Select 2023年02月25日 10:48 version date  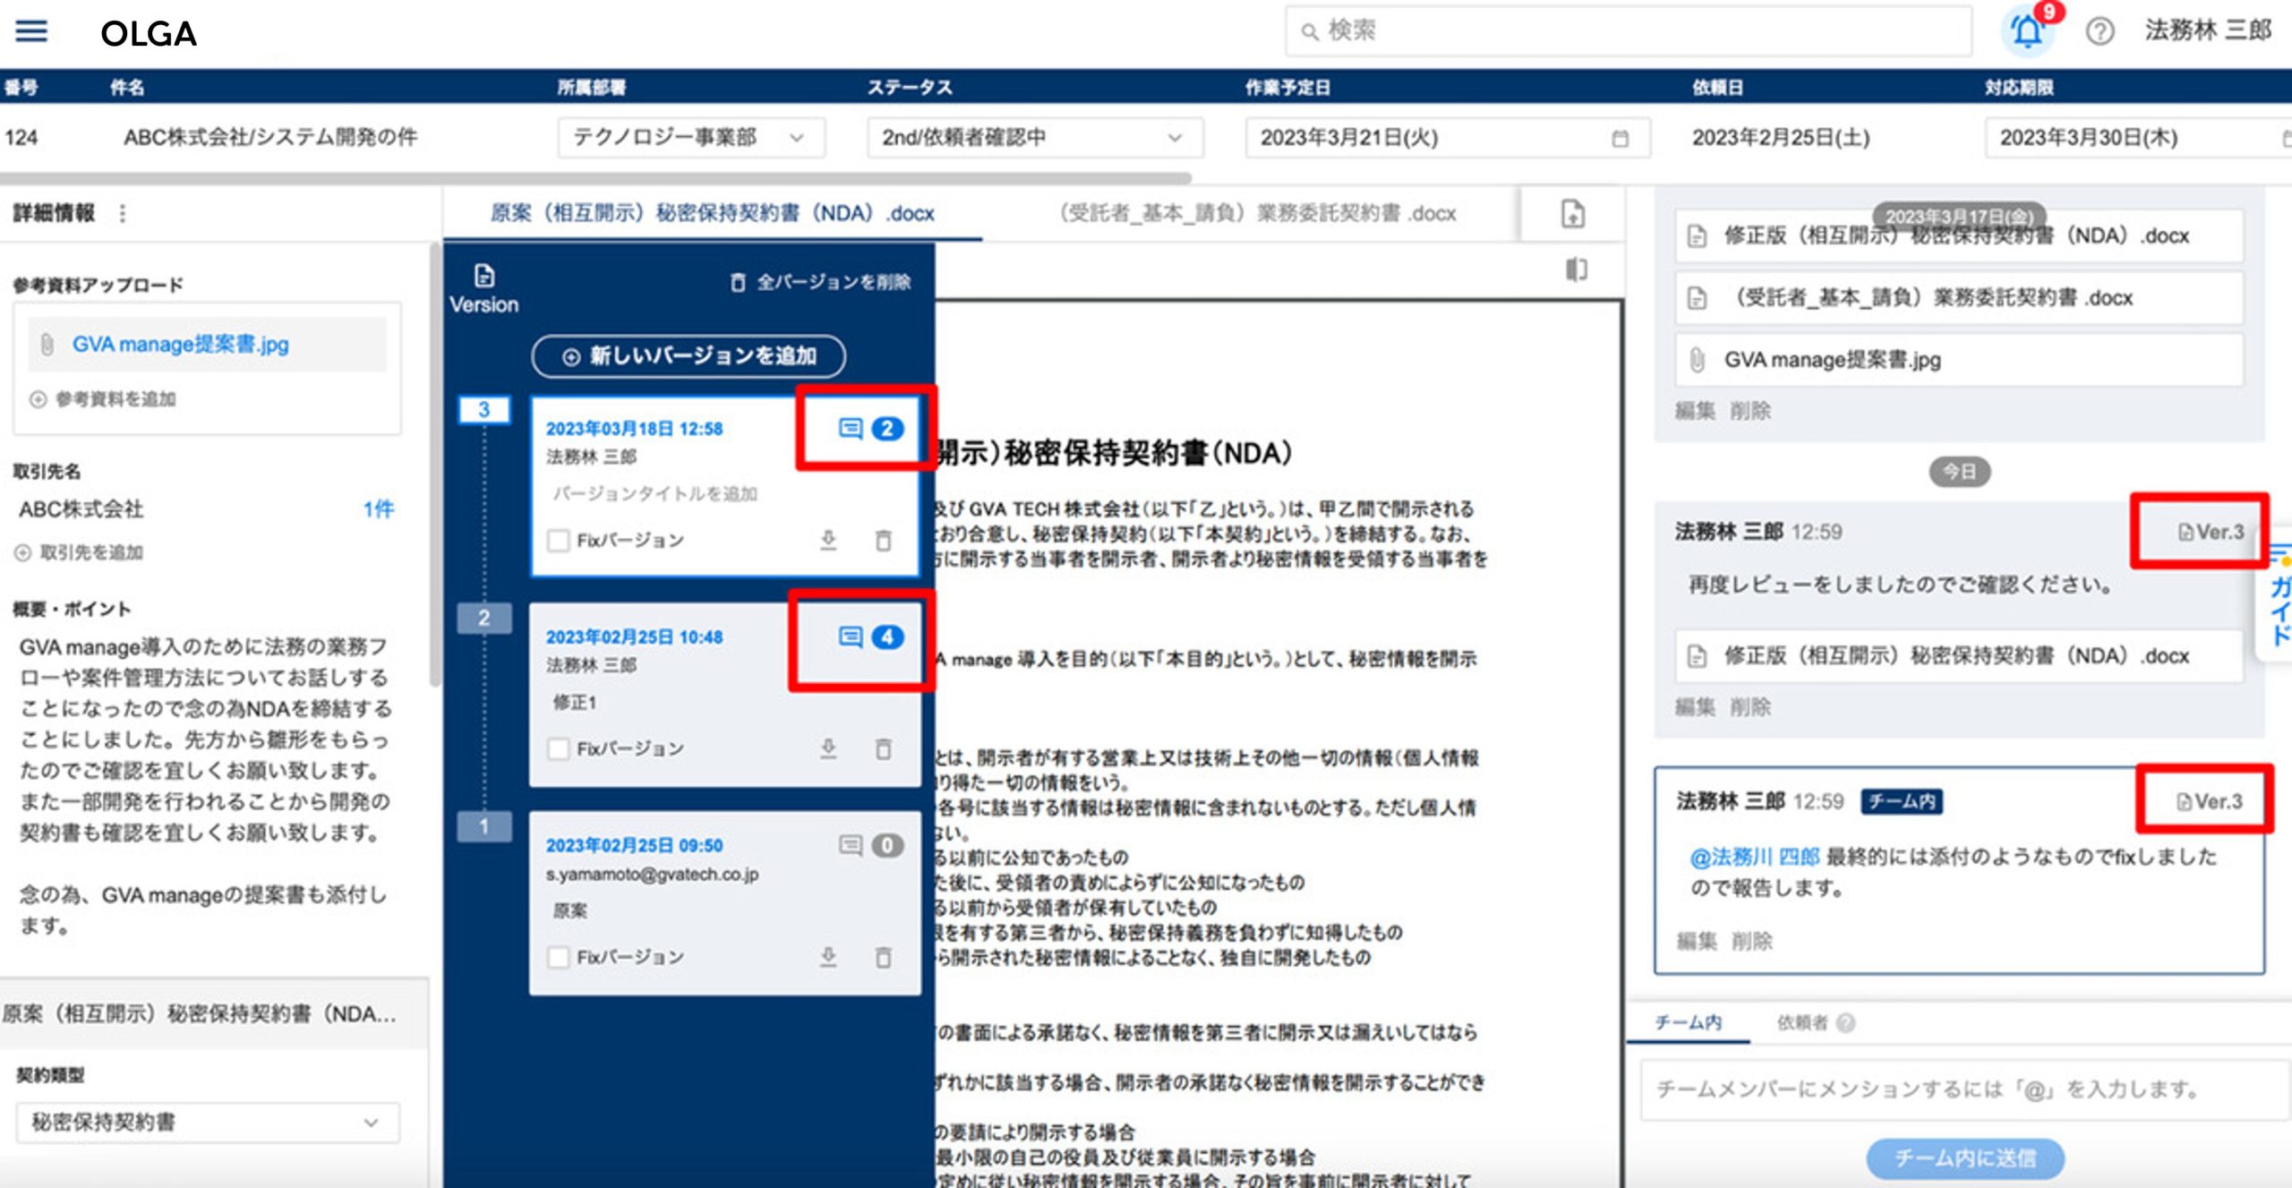coord(634,637)
